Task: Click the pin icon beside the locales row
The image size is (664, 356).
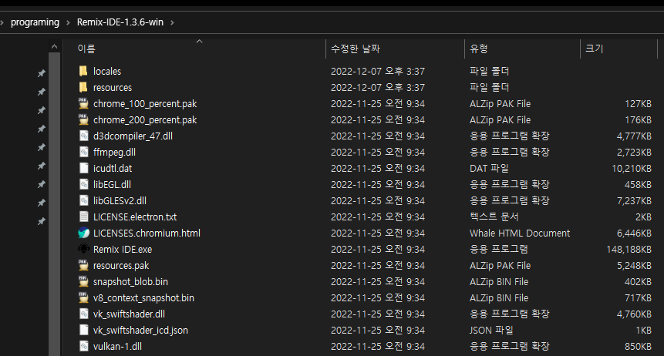Action: [x=41, y=73]
